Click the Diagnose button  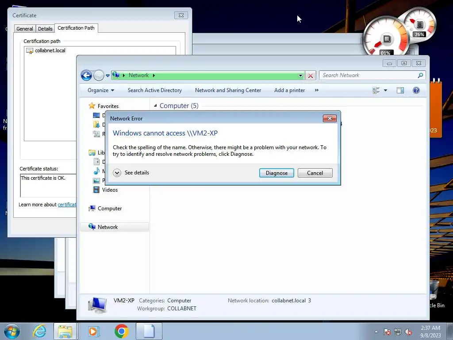click(x=276, y=173)
